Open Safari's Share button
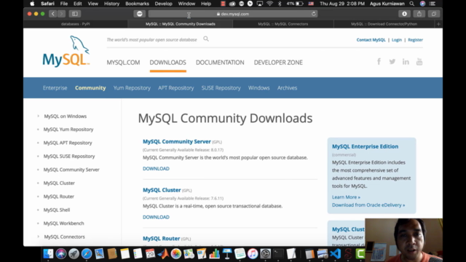 point(419,14)
